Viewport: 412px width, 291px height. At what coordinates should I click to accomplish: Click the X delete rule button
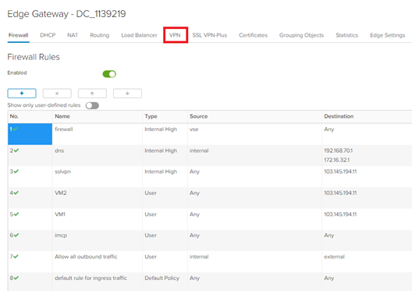pos(57,94)
